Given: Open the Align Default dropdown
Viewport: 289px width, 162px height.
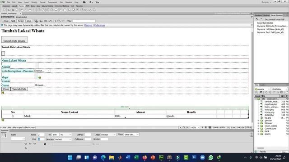Looking at the screenshot, I should (108, 135).
